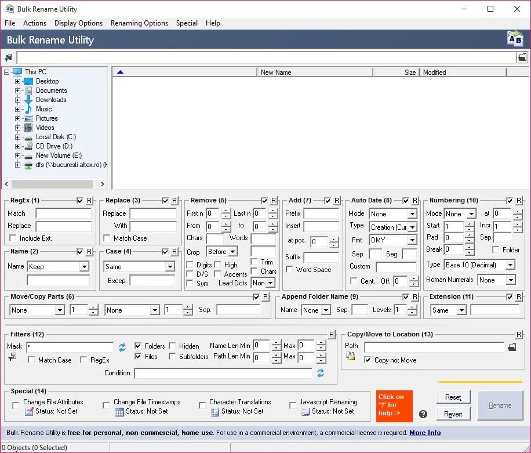This screenshot has width=531, height=453.
Task: Open the Help menu
Action: click(x=213, y=23)
